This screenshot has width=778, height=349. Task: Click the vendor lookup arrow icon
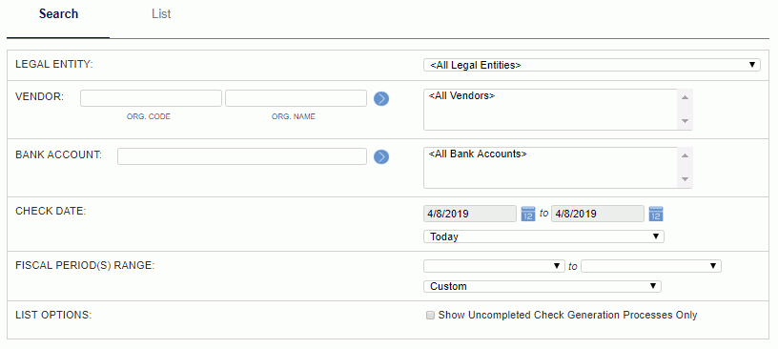coord(381,99)
